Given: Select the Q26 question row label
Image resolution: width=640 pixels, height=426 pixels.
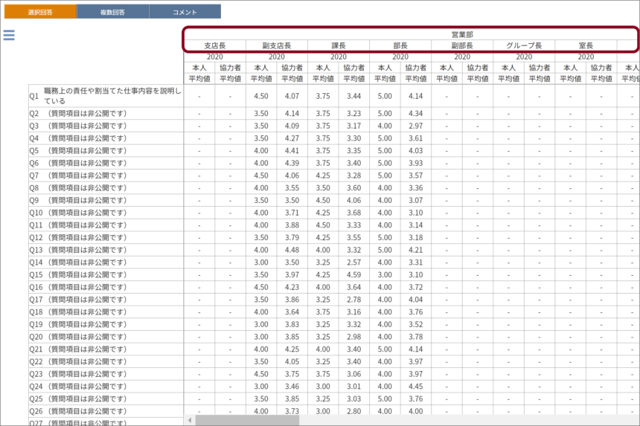Looking at the screenshot, I should coord(106,411).
